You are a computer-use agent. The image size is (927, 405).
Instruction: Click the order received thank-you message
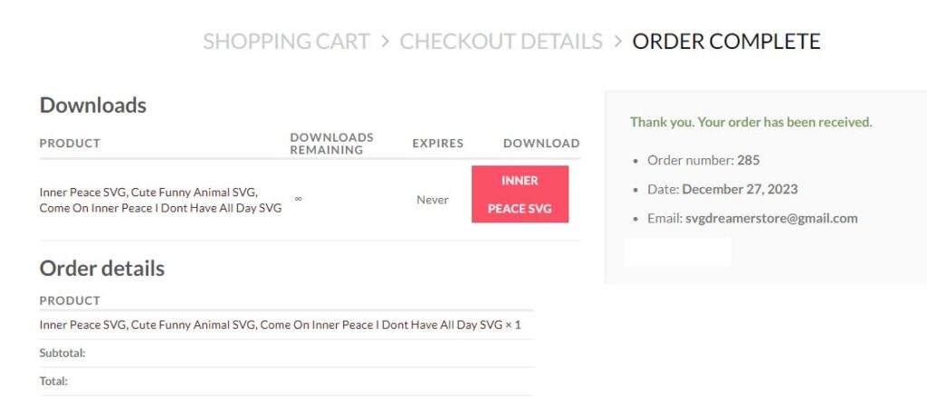tap(750, 122)
